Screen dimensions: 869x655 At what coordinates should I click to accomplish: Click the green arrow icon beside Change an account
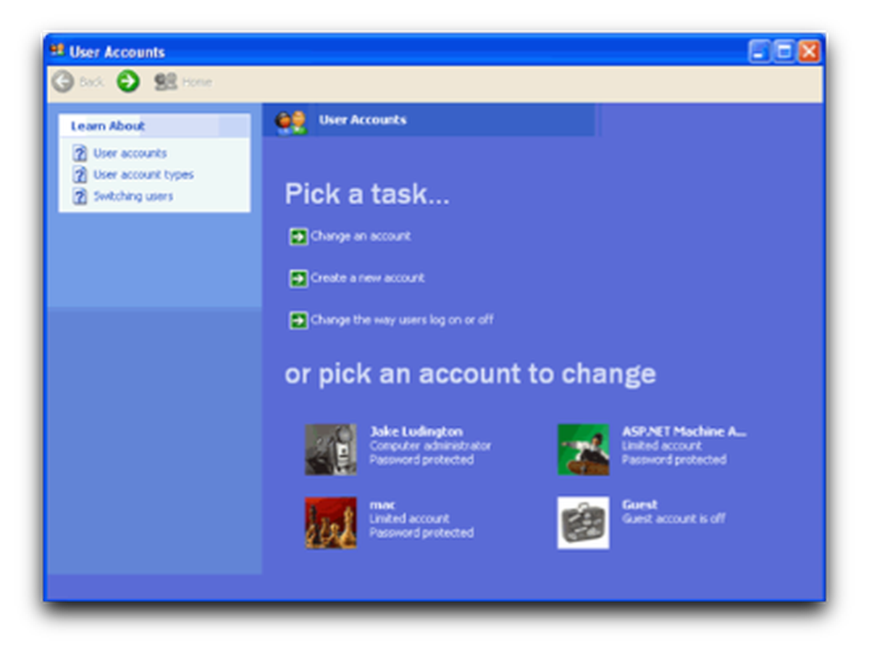(x=298, y=235)
